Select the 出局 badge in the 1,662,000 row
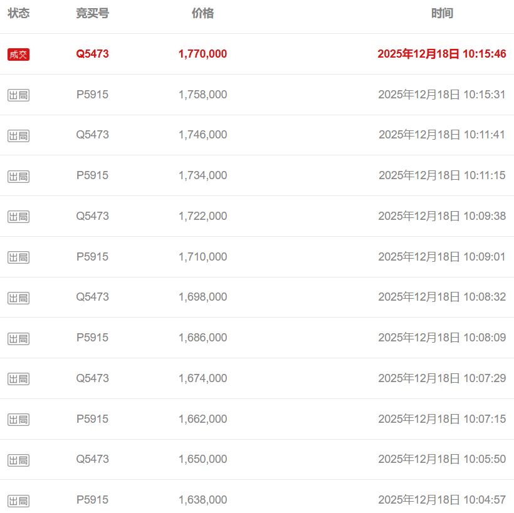This screenshot has width=514, height=513. [x=18, y=420]
